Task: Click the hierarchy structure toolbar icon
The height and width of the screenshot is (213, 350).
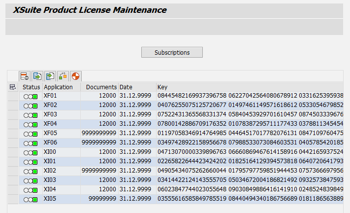Action: click(63, 76)
